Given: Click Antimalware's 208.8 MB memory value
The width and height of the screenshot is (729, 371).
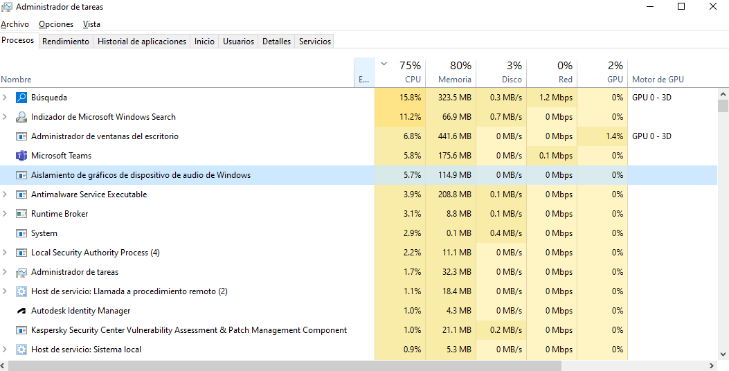Looking at the screenshot, I should click(x=454, y=194).
